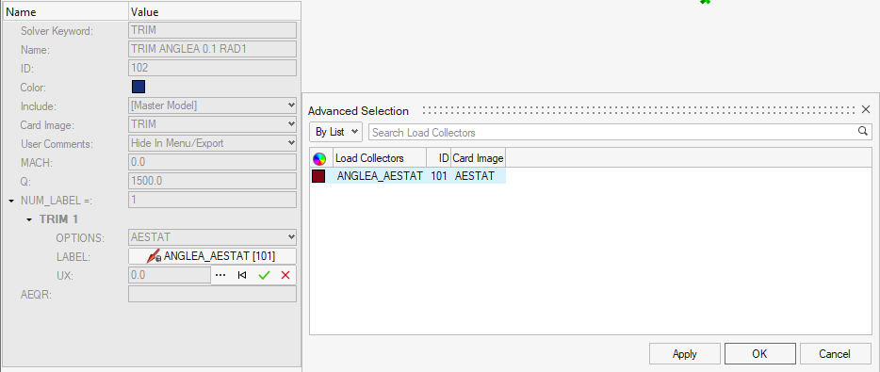
Task: Open the User Comments dropdown
Action: tap(212, 143)
